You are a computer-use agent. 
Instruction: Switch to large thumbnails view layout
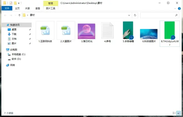179,113
